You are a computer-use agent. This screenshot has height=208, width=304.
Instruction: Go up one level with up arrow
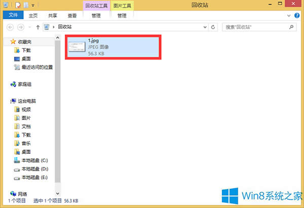tap(38, 27)
